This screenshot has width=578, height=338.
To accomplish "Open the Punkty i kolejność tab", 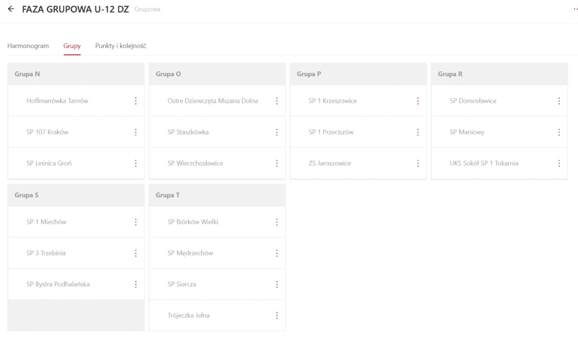I will tap(121, 46).
